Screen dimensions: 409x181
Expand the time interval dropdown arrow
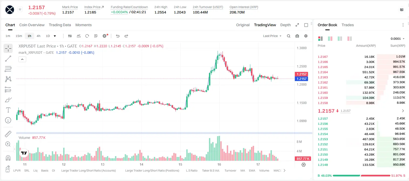(x=55, y=36)
